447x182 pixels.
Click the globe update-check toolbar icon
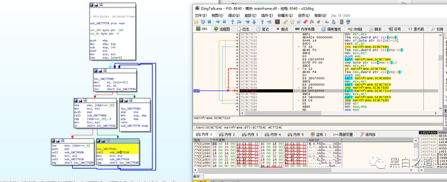[x=348, y=22]
